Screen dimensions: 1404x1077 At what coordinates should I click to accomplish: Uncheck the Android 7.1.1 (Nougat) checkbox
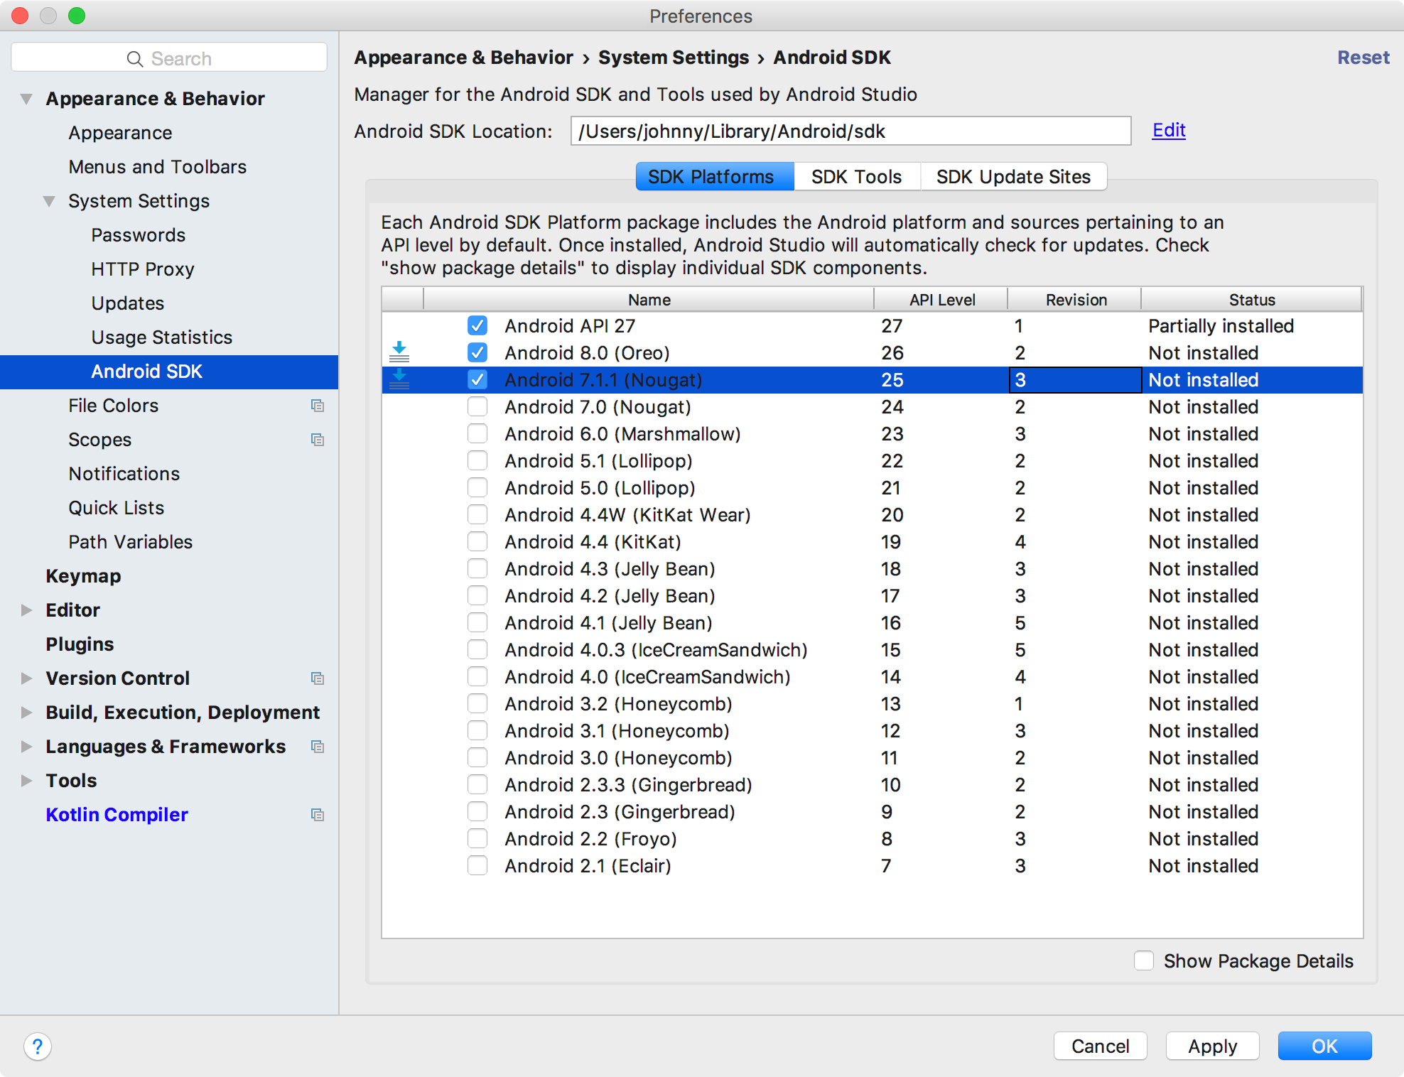[x=477, y=379]
